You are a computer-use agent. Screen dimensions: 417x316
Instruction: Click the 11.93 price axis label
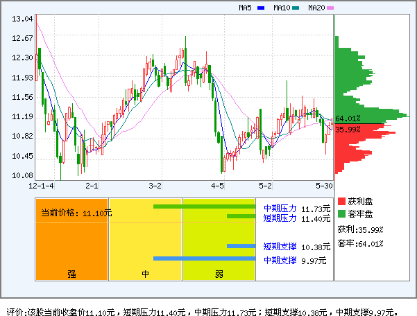coord(22,78)
